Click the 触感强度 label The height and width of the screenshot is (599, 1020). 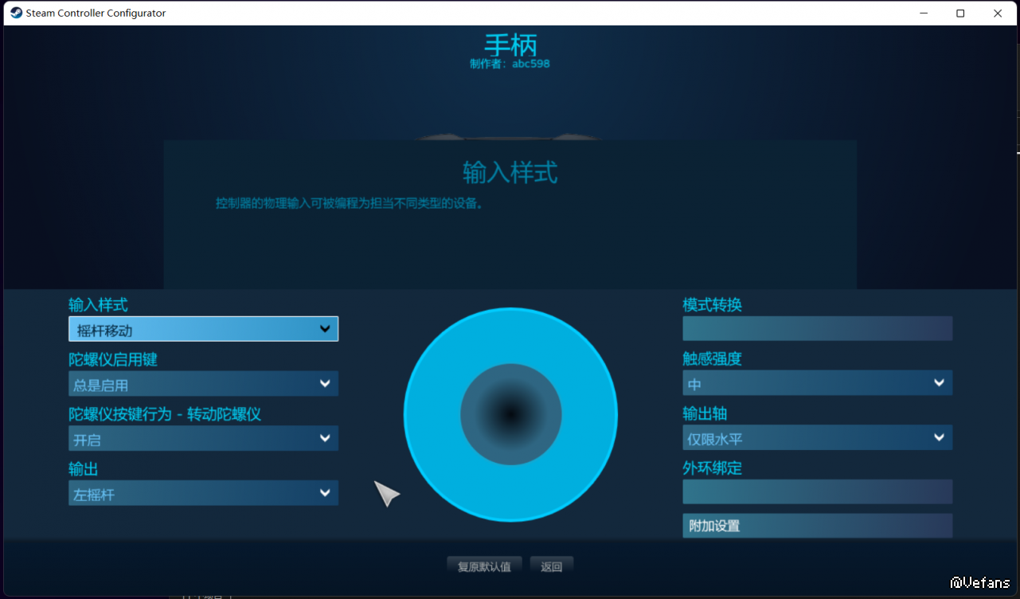click(x=712, y=358)
